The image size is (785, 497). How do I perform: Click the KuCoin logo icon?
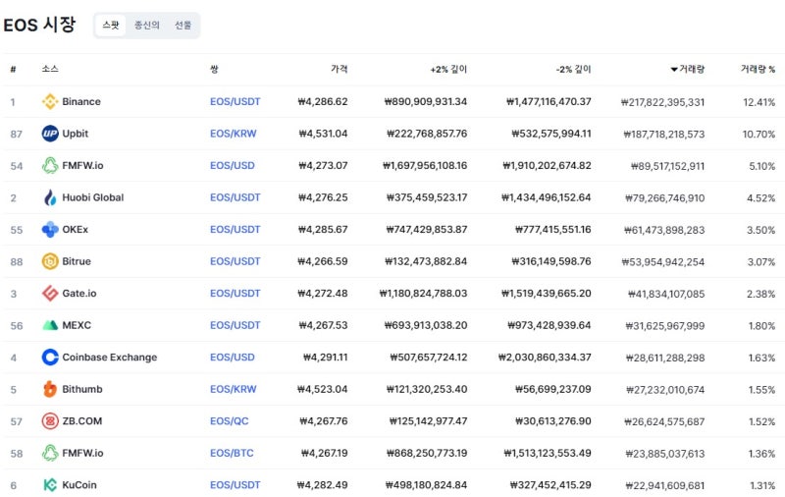(50, 485)
